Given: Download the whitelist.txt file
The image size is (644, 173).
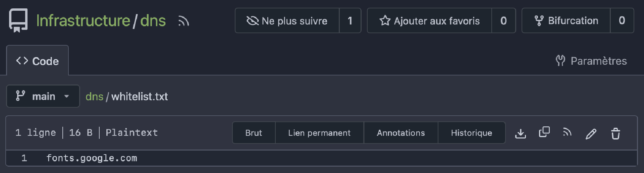Looking at the screenshot, I should [520, 133].
